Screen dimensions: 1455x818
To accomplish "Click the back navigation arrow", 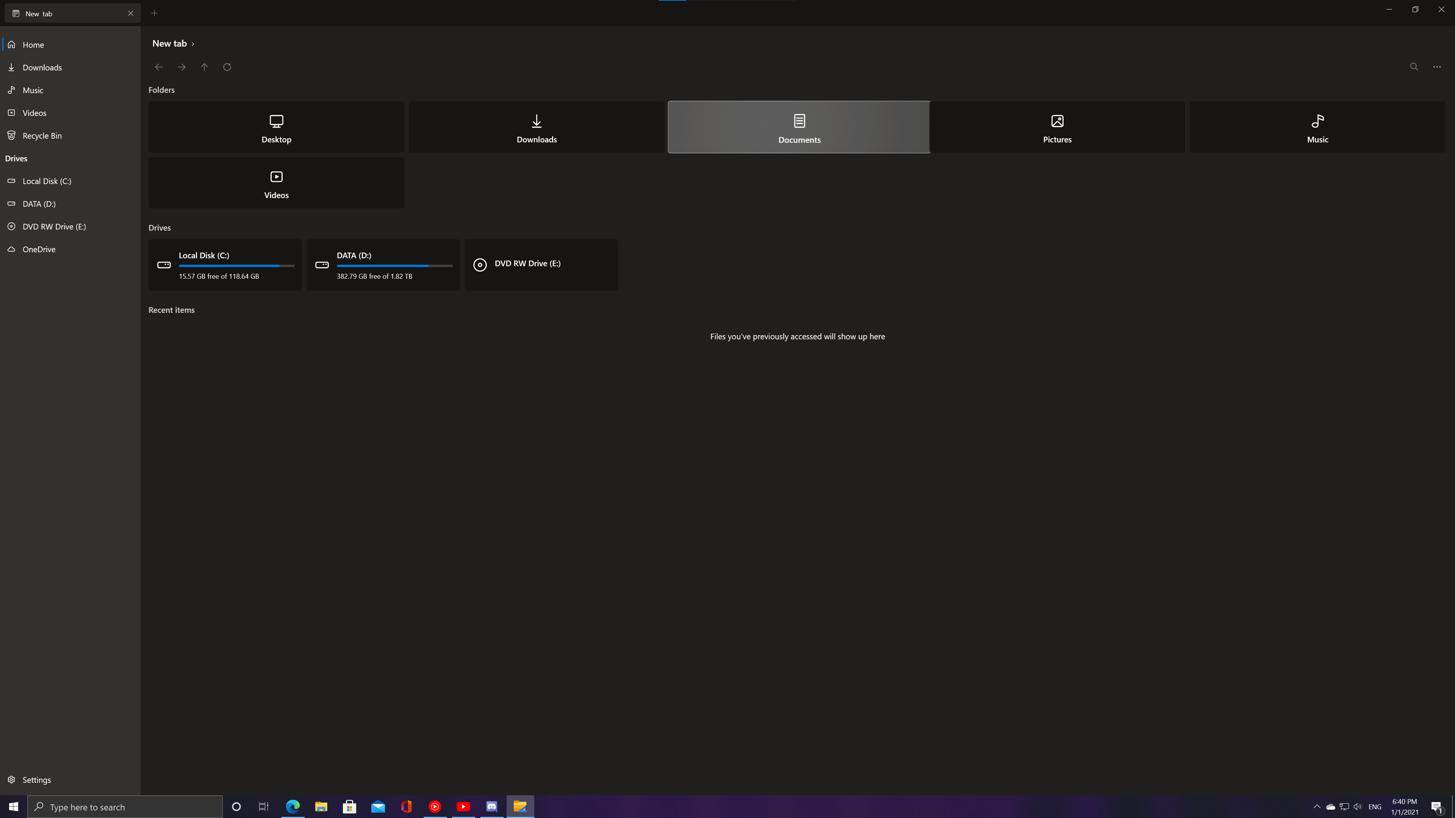I will (159, 67).
